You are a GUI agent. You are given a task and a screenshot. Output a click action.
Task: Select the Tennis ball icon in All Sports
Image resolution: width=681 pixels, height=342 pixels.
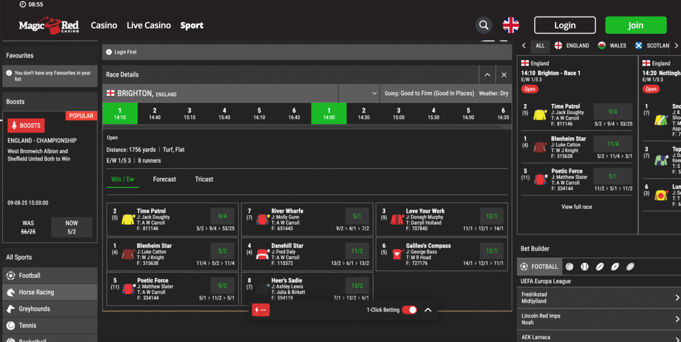[10, 326]
